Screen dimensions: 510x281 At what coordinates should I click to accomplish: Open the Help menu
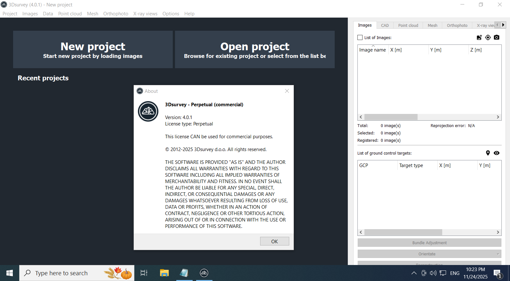tap(189, 14)
